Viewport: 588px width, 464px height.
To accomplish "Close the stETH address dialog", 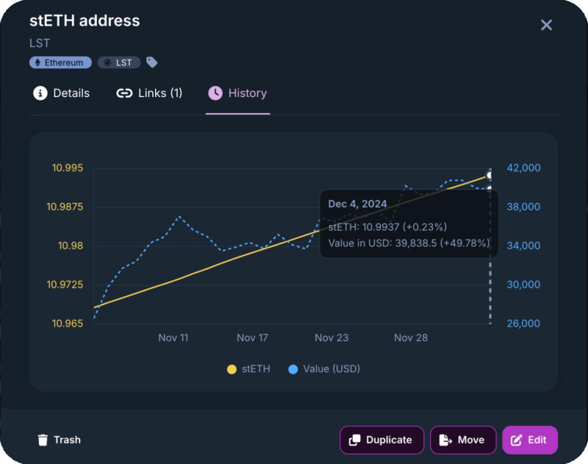I will pyautogui.click(x=546, y=25).
